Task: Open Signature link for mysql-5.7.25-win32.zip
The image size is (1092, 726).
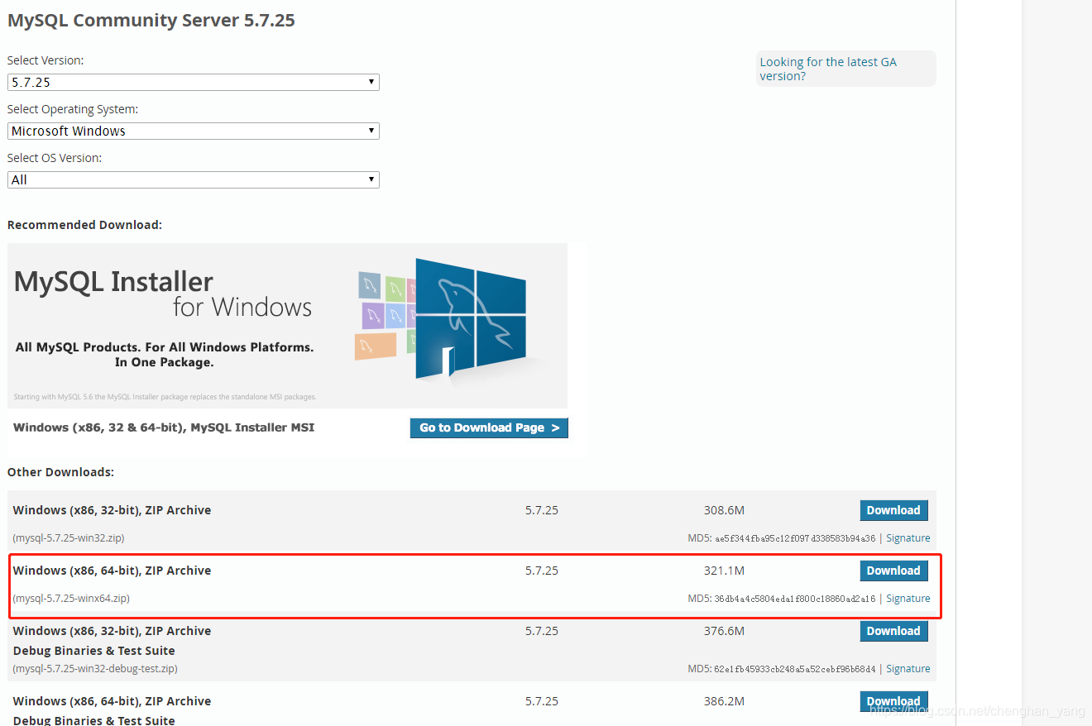Action: pyautogui.click(x=908, y=537)
